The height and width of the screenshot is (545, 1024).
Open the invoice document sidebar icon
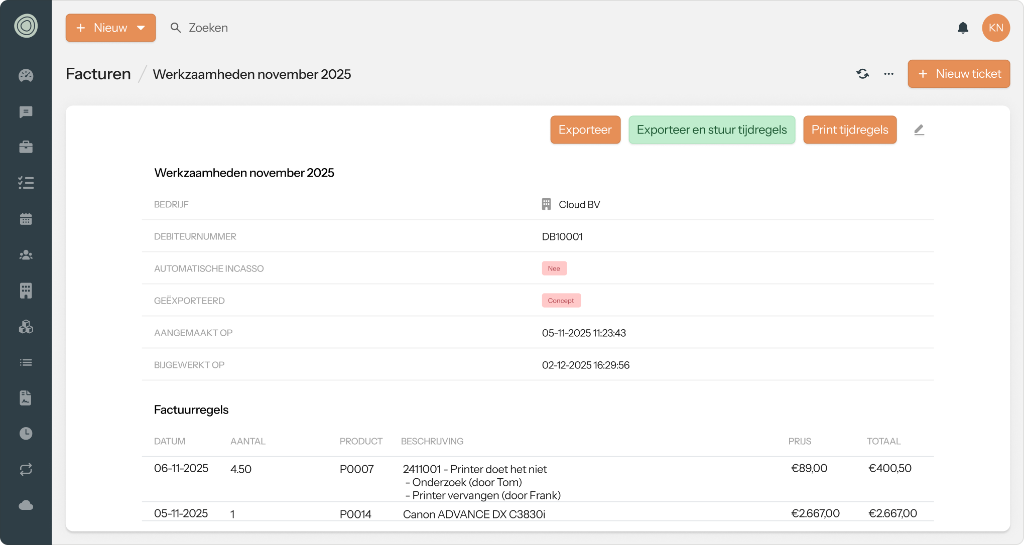26,398
